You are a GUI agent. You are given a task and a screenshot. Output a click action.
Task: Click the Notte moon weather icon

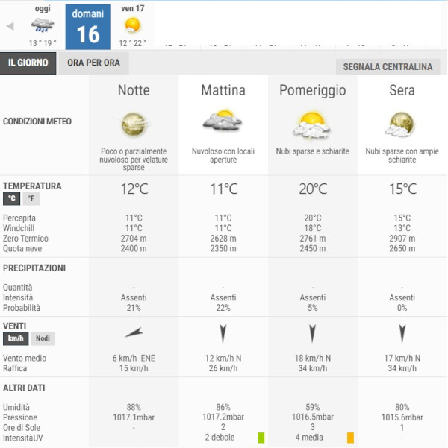click(134, 123)
